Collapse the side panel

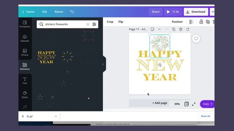pos(103,64)
